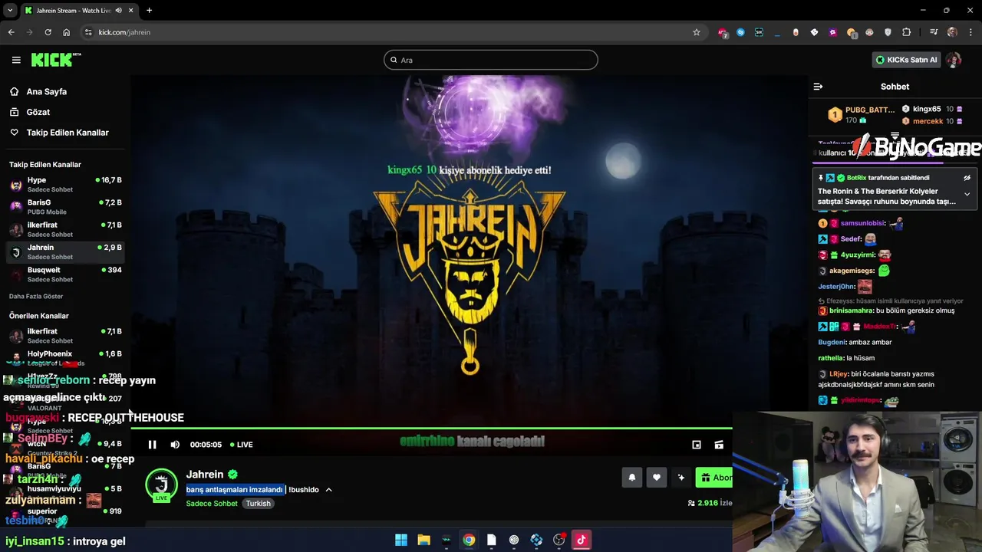This screenshot has width=982, height=552.
Task: Go to 'Ana Sayfa' in sidebar
Action: click(x=46, y=91)
